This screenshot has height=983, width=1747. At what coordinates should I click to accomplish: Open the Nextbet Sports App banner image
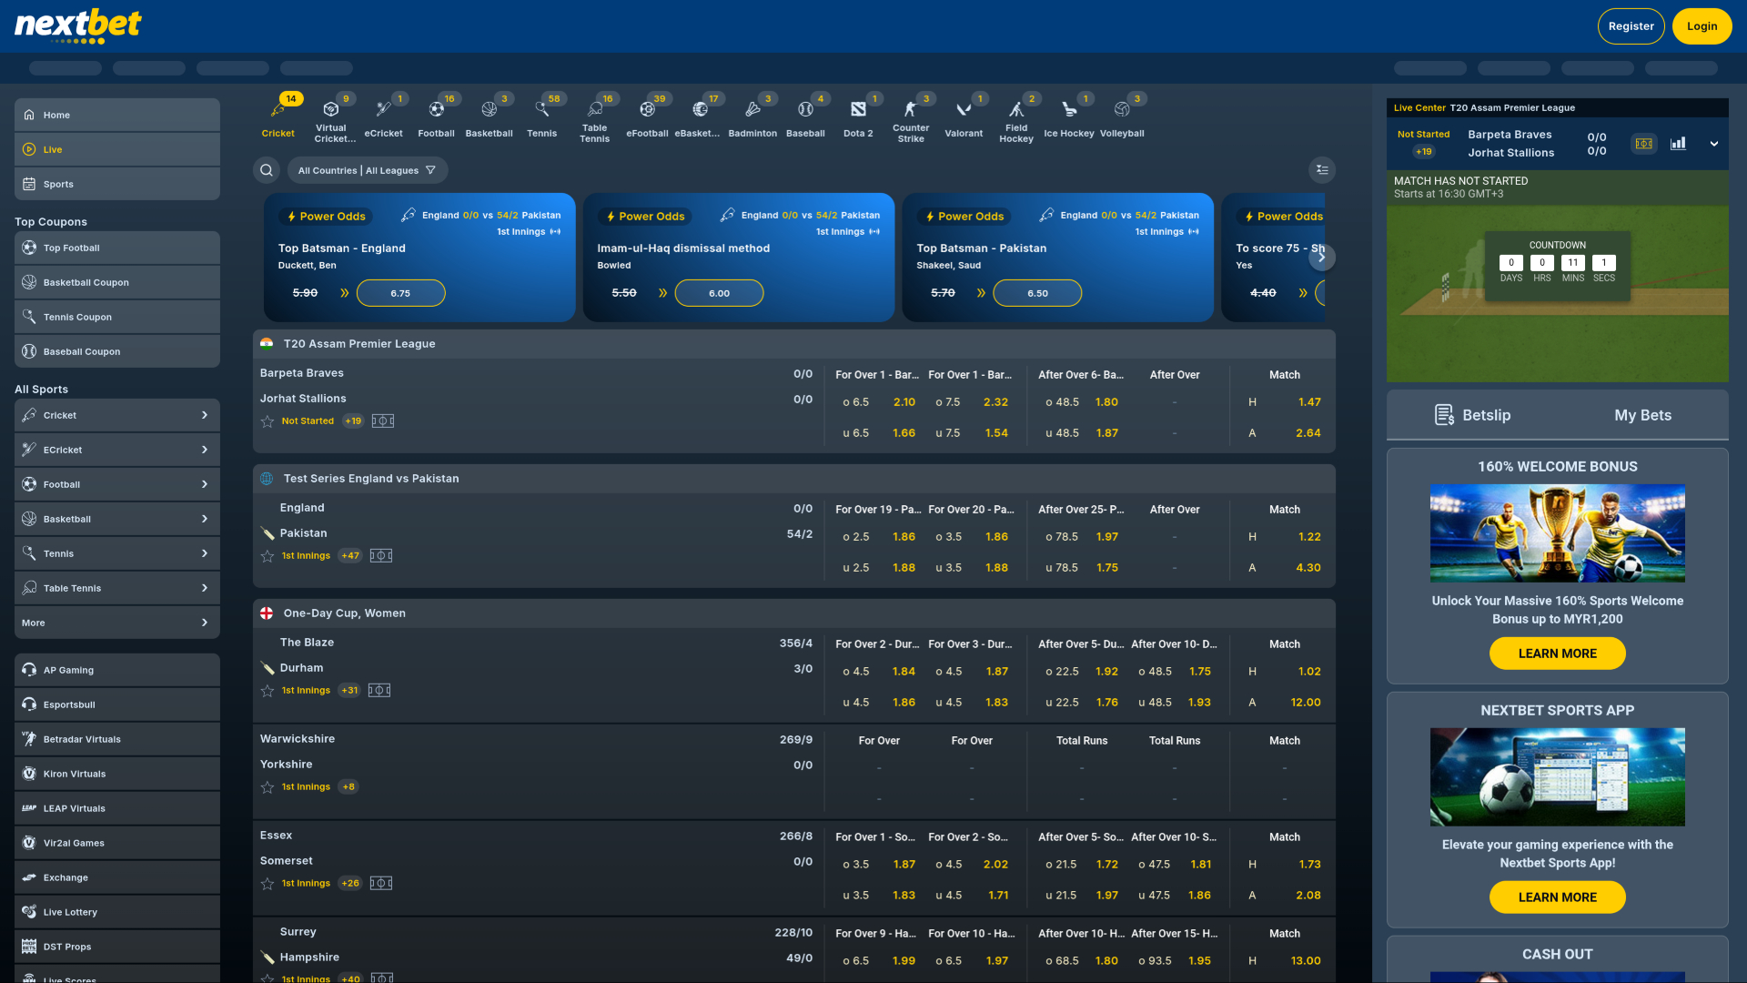tap(1557, 777)
